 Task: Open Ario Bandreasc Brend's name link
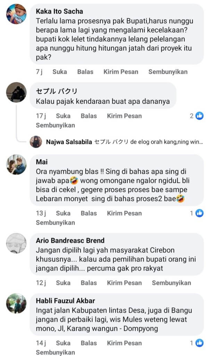(70, 241)
